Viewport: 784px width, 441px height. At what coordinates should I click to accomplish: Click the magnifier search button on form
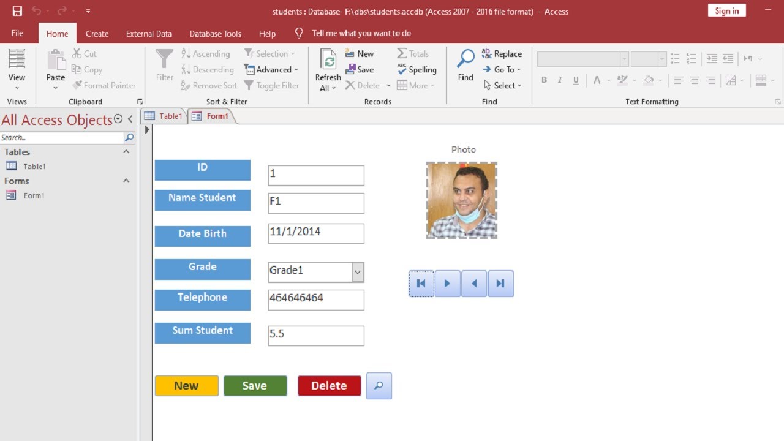click(x=379, y=386)
